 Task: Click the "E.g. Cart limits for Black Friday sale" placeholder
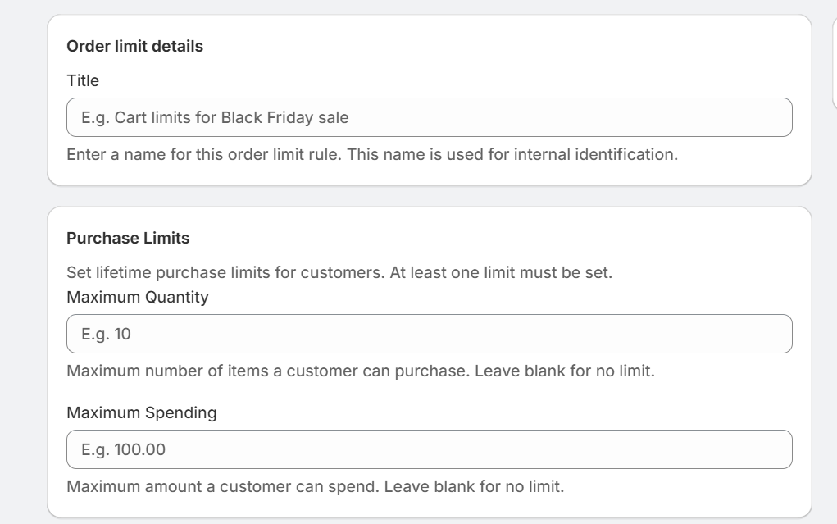point(215,117)
